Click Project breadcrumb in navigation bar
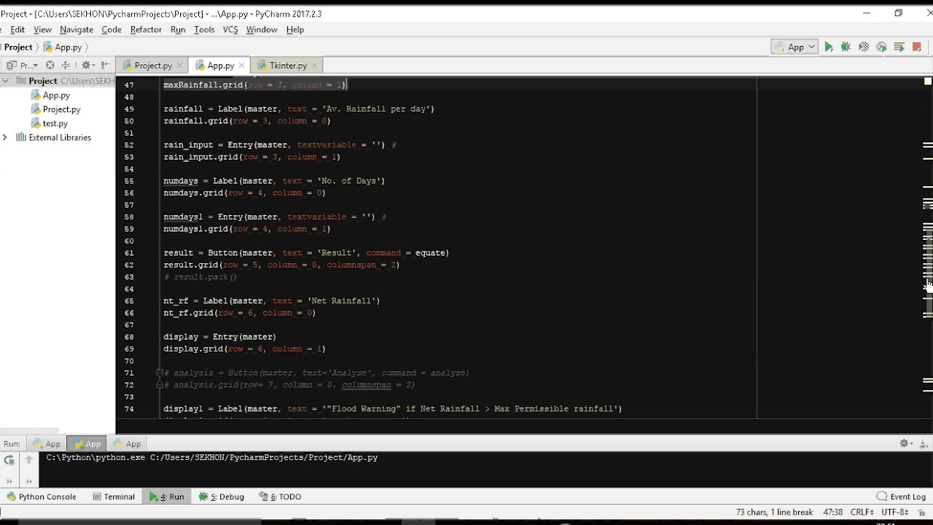The height and width of the screenshot is (525, 933). tap(18, 47)
